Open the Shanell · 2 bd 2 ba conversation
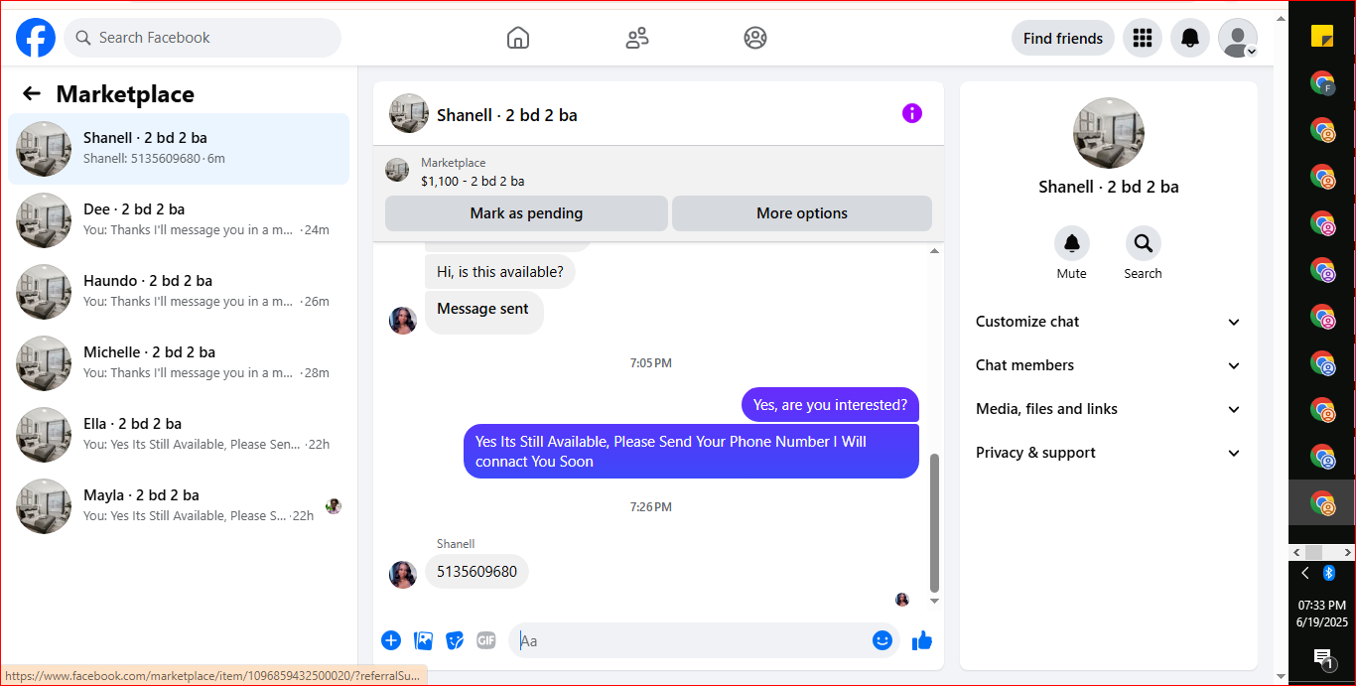Screen dimensions: 1356x686 [x=179, y=149]
